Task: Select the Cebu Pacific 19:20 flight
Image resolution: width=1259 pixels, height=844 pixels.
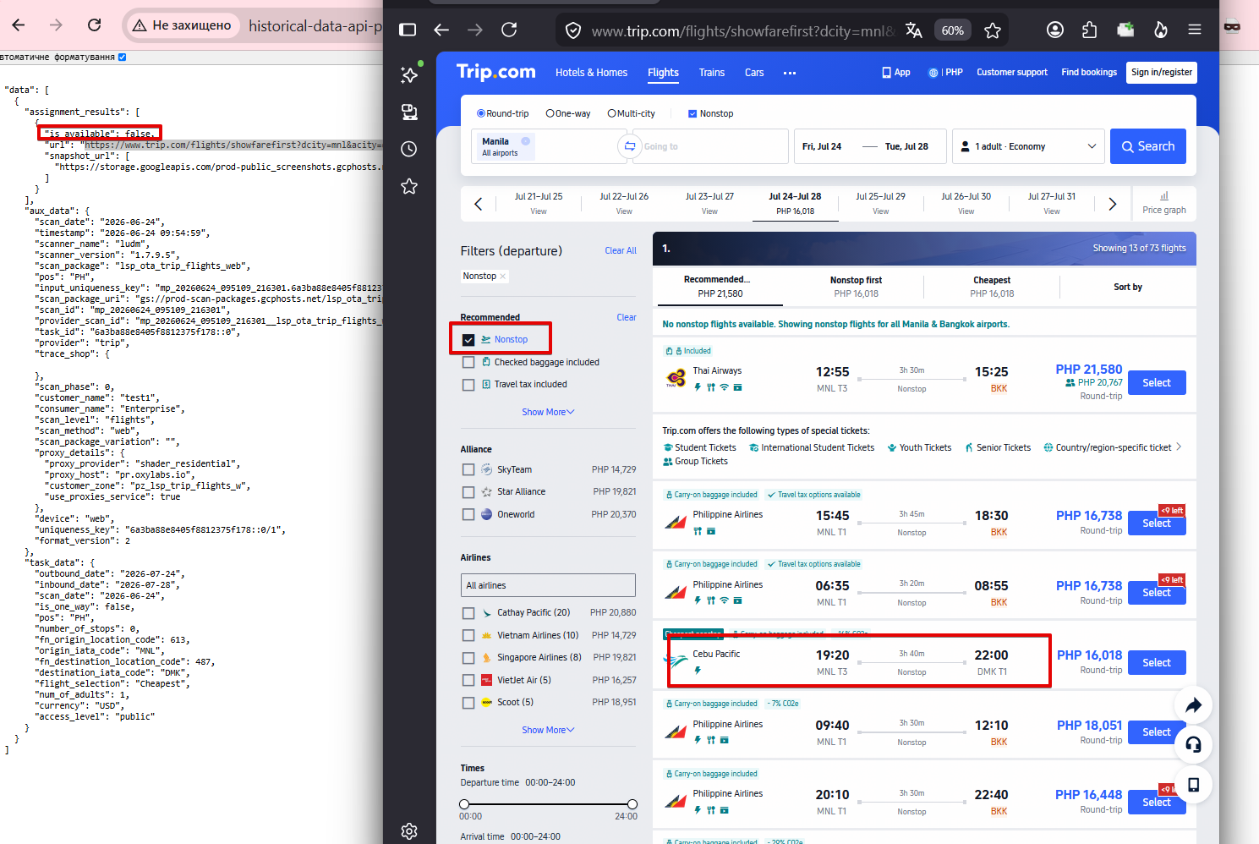Action: pyautogui.click(x=1157, y=663)
